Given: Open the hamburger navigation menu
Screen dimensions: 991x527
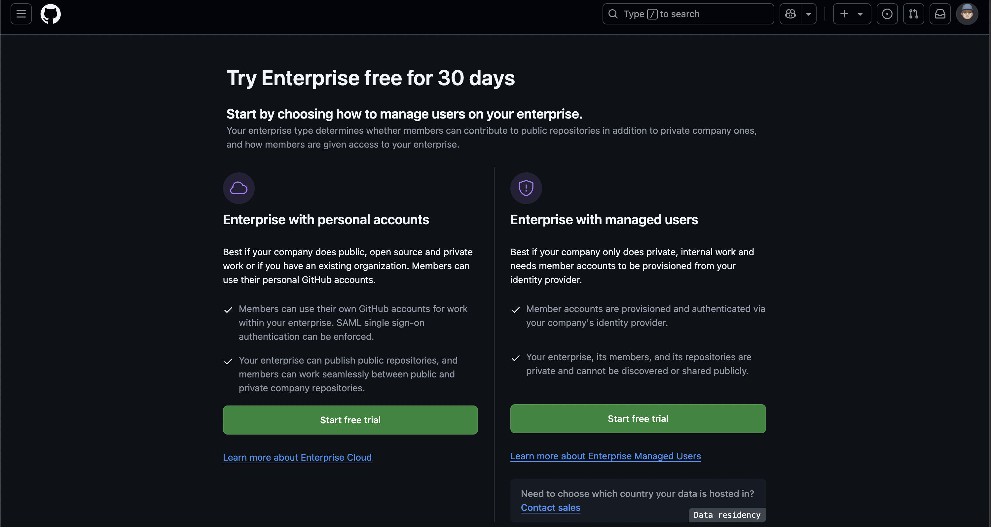Looking at the screenshot, I should 21,14.
